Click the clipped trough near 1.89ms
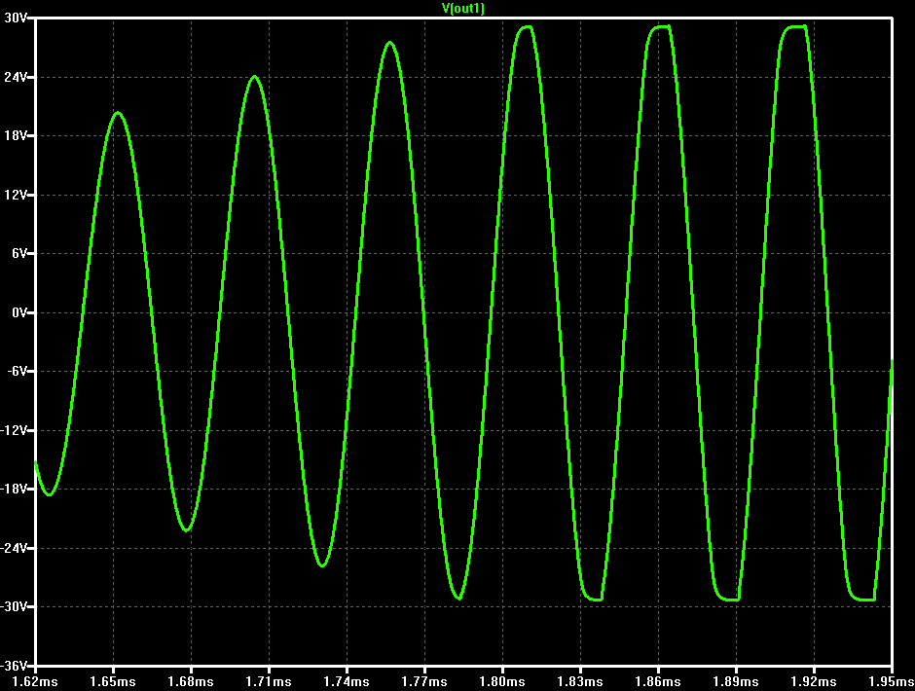The height and width of the screenshot is (691, 915). pos(730,600)
